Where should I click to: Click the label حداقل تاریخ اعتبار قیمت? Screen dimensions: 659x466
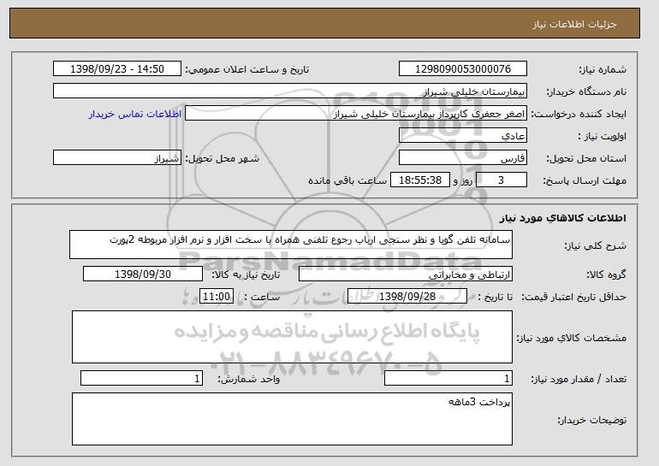pyautogui.click(x=574, y=298)
